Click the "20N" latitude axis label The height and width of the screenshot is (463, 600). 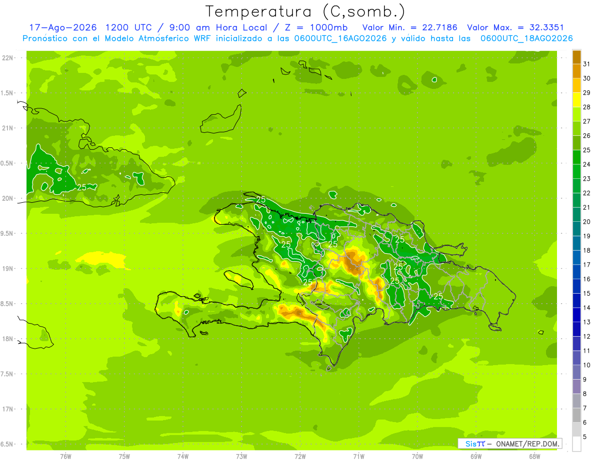tap(8, 198)
